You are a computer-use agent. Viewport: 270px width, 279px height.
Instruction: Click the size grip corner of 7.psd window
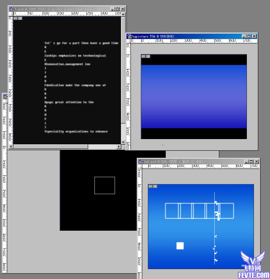[x=123, y=147]
